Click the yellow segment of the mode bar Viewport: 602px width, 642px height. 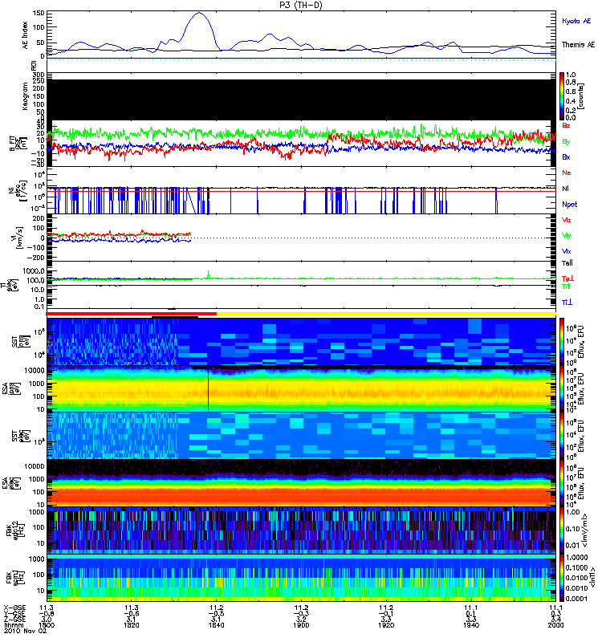(386, 314)
